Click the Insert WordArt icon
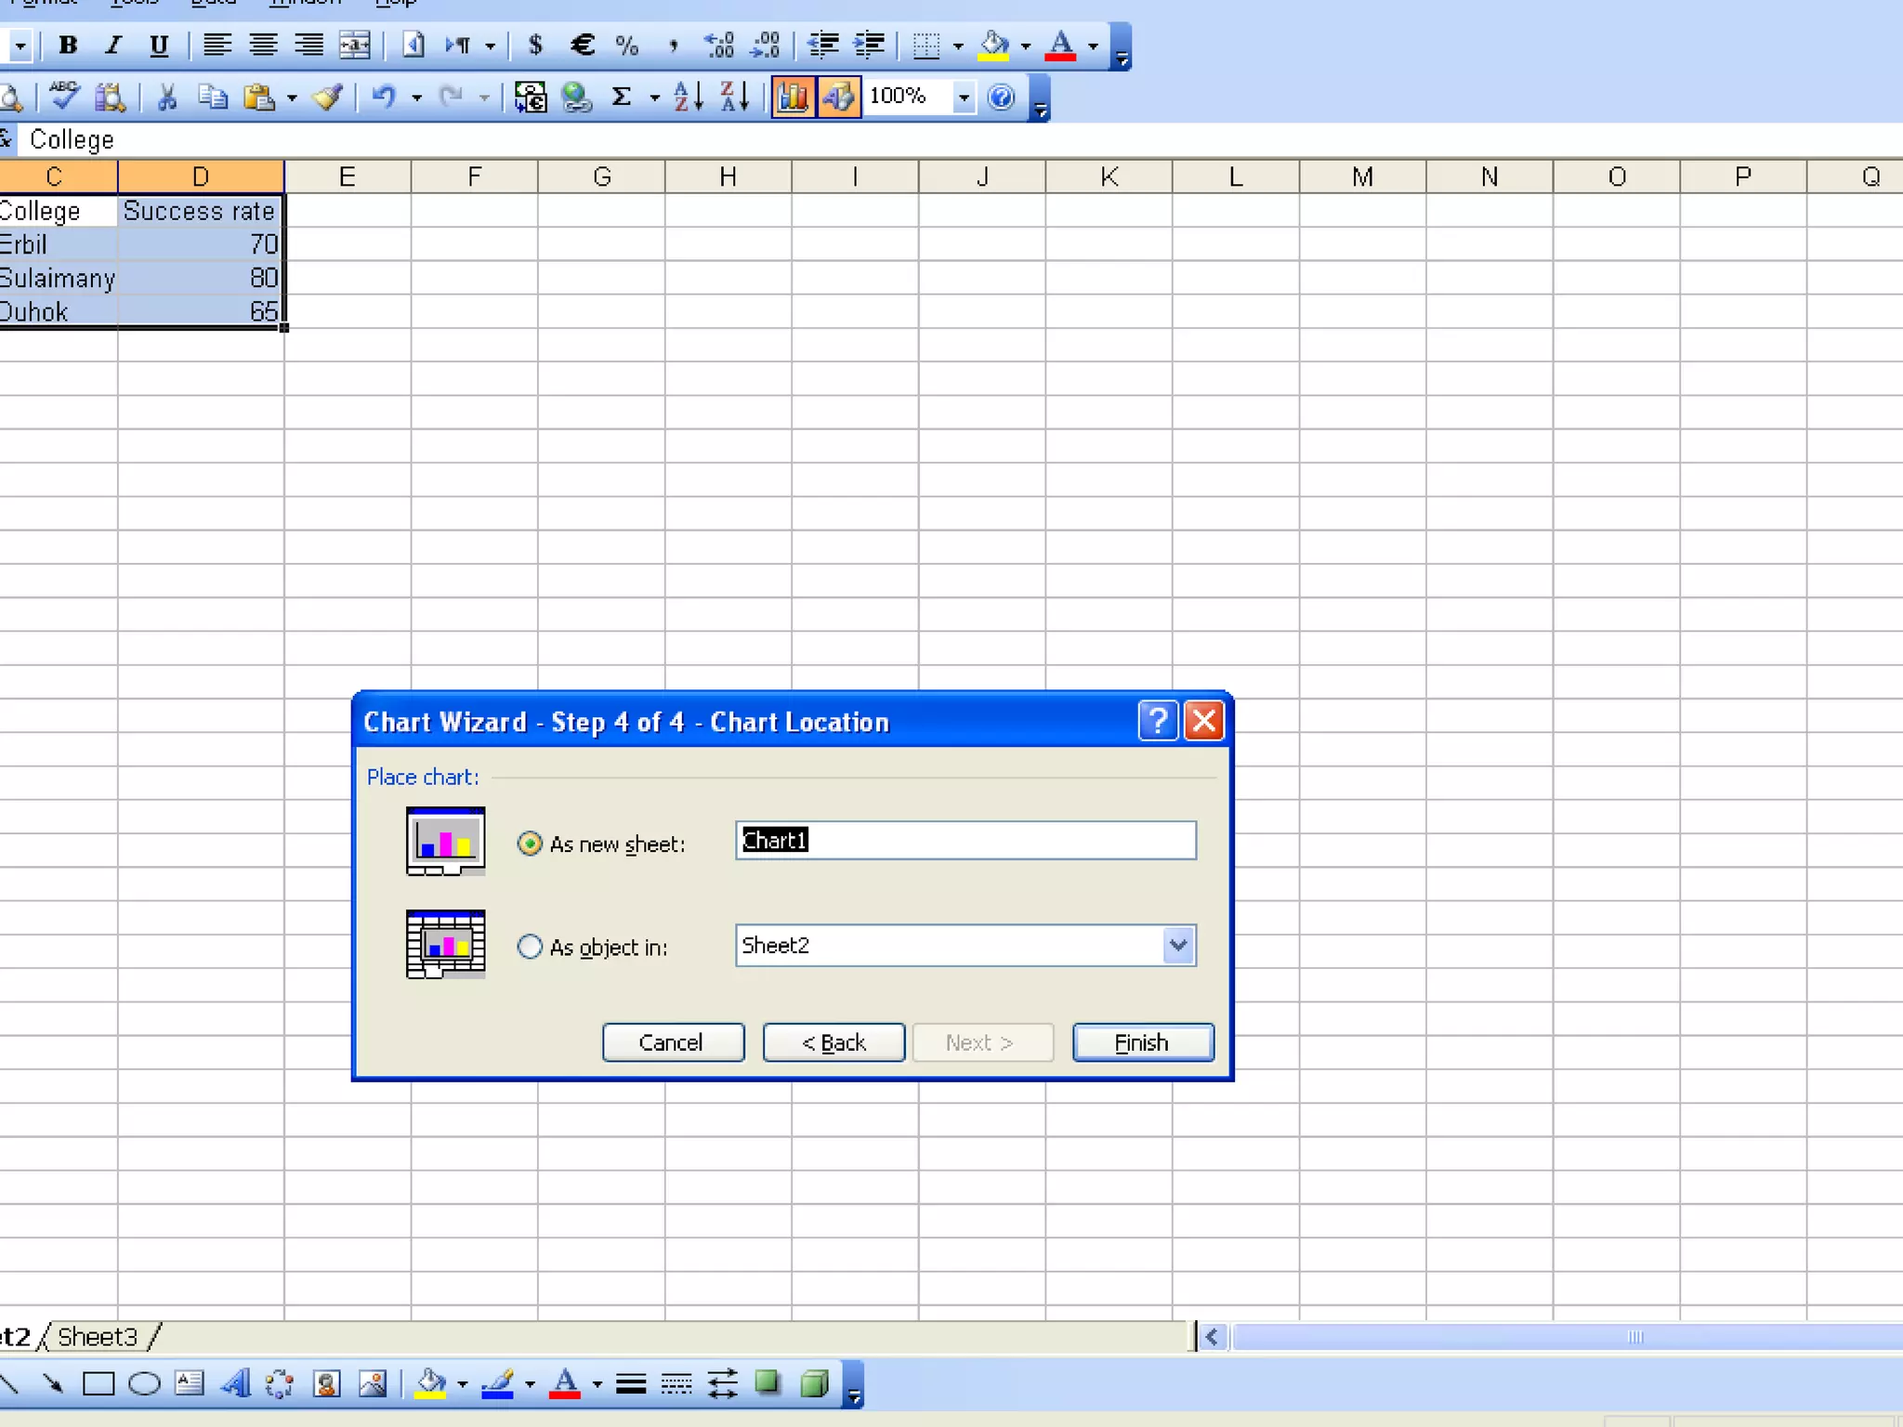This screenshot has width=1903, height=1427. [235, 1383]
